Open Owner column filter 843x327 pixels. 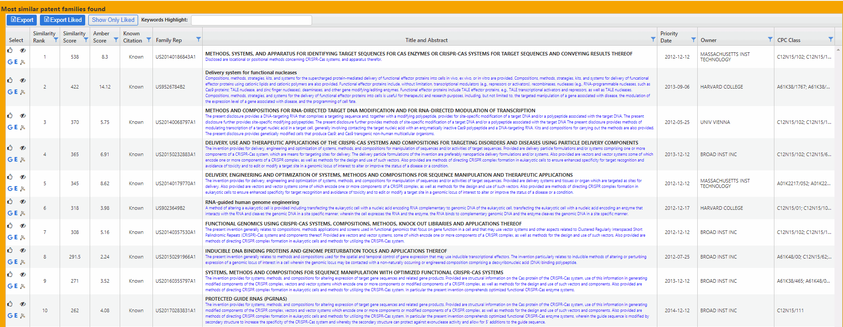770,39
